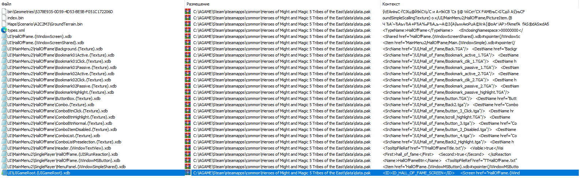Click the notepad icon of ComboList.(Texture).xdb
Image resolution: width=581 pixels, height=178 pixels.
tap(4, 136)
